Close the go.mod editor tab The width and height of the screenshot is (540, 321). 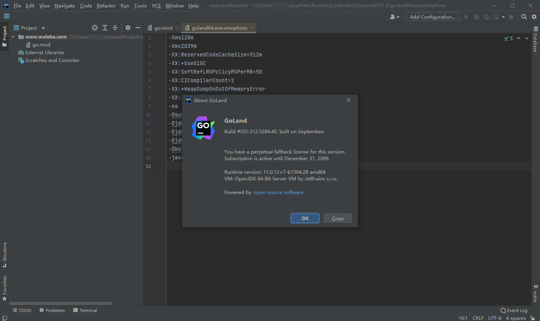176,28
